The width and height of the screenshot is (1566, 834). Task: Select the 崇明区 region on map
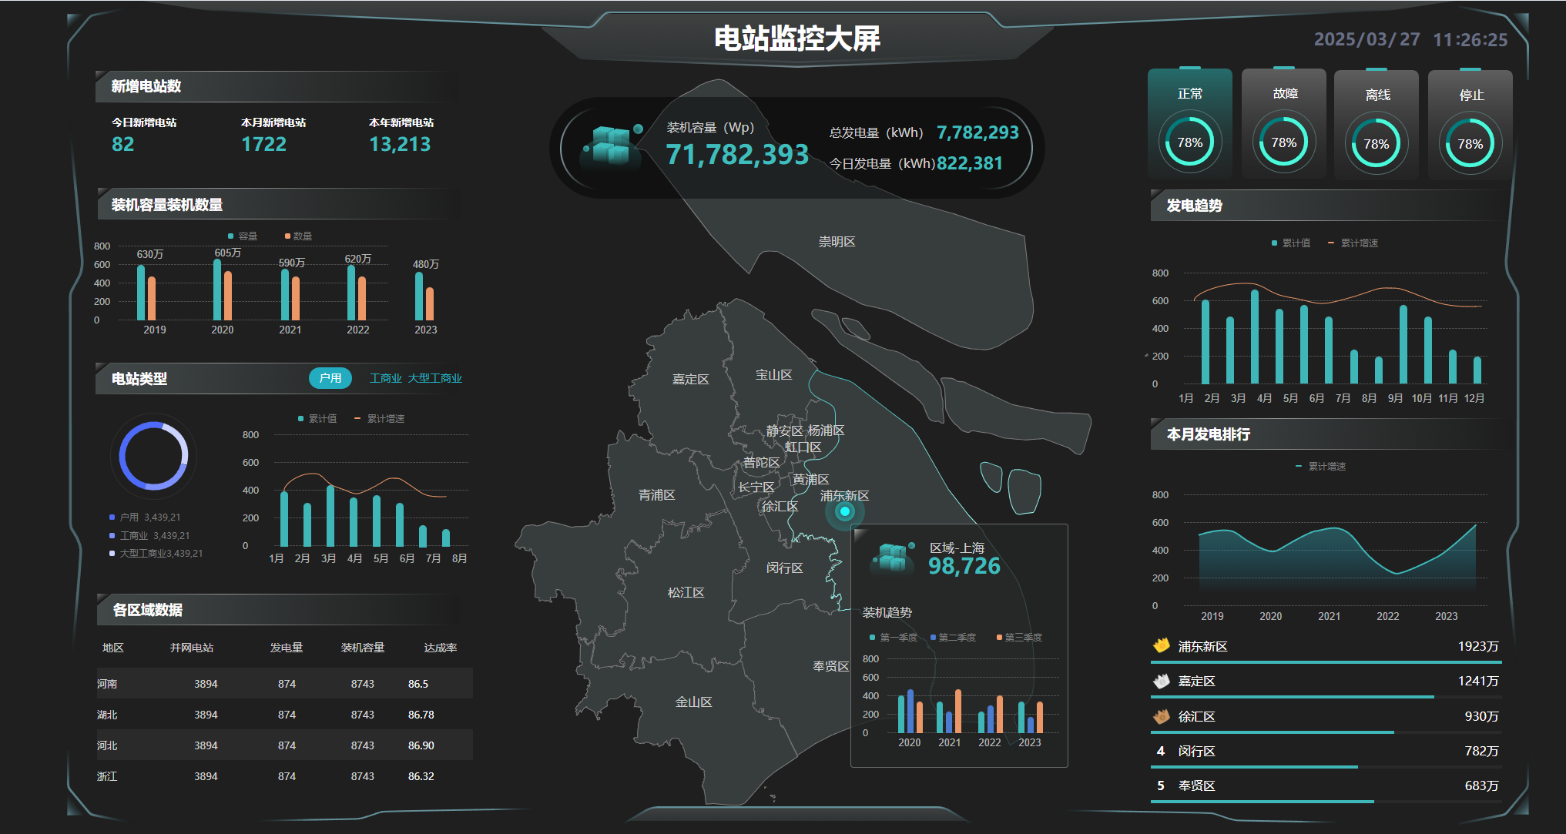(x=837, y=242)
